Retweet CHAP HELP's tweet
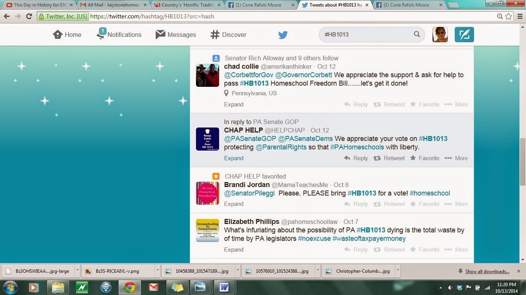 389,158
